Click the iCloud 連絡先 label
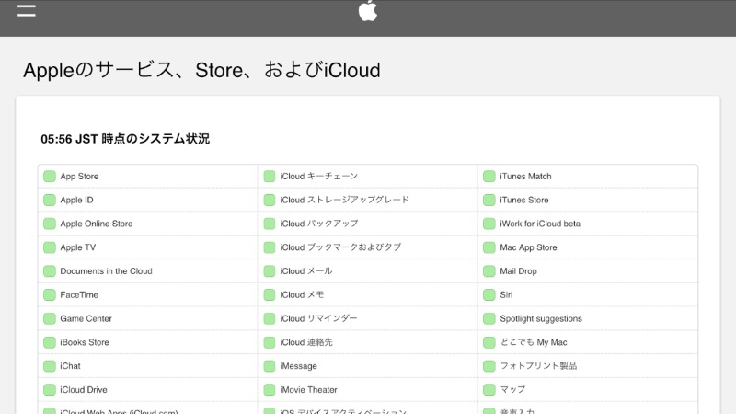 [x=306, y=342]
